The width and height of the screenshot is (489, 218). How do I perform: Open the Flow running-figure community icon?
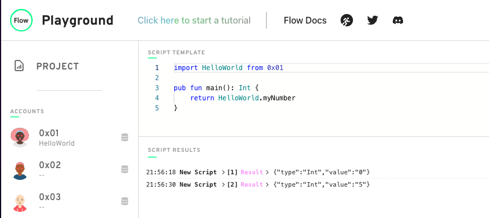tap(347, 21)
